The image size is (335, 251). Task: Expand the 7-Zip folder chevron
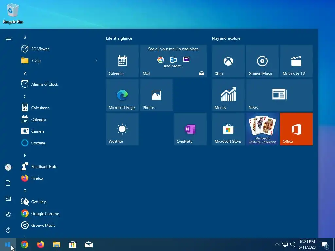[96, 60]
